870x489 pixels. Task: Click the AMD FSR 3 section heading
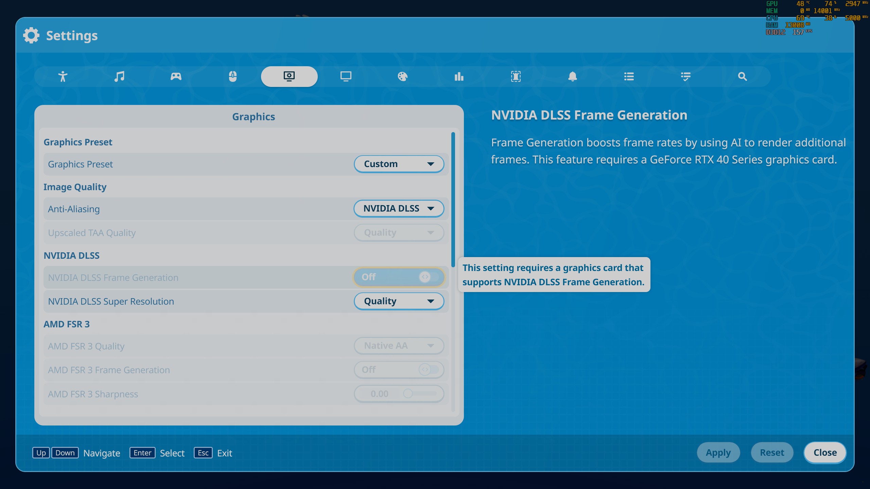tap(67, 324)
